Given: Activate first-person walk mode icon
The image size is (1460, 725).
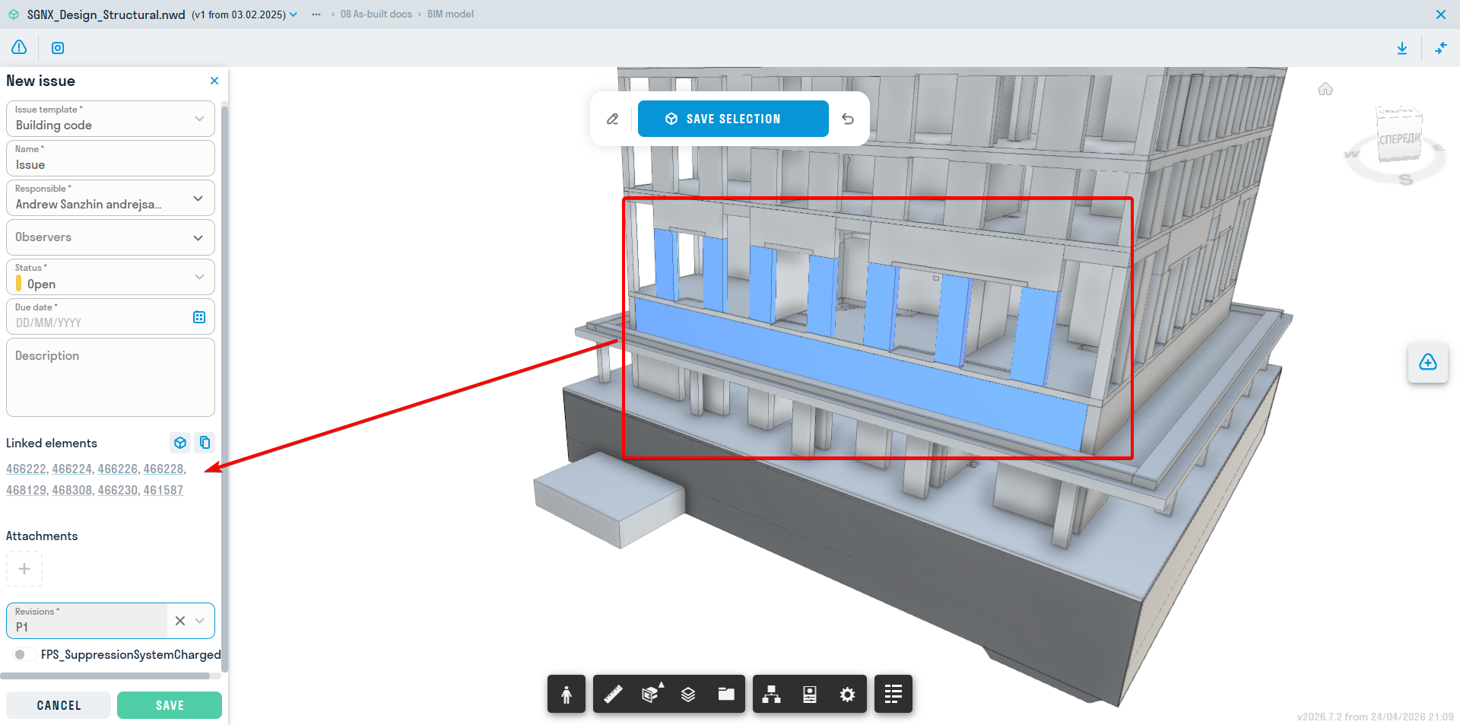Looking at the screenshot, I should tap(567, 694).
